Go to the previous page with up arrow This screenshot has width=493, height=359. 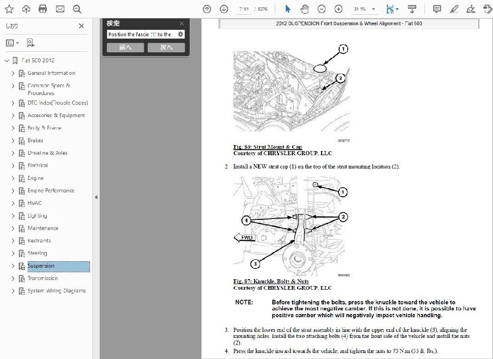pyautogui.click(x=207, y=9)
